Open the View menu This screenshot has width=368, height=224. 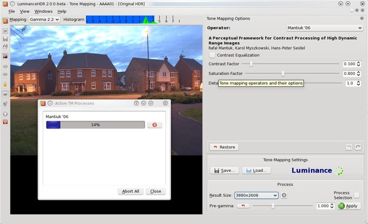pyautogui.click(x=24, y=11)
